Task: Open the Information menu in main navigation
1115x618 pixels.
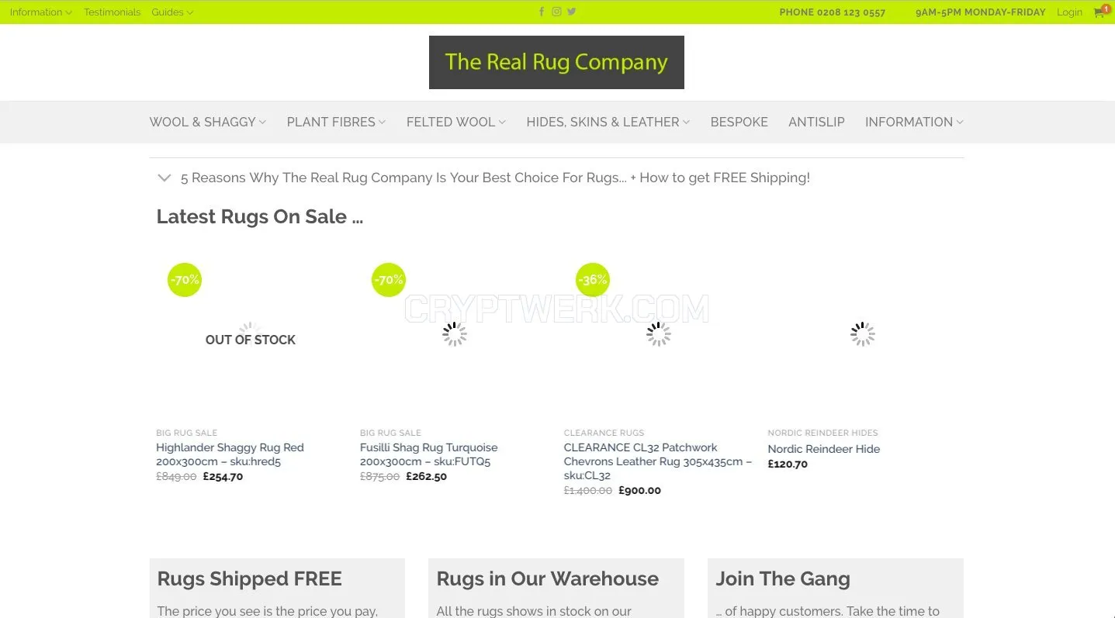Action: 914,122
